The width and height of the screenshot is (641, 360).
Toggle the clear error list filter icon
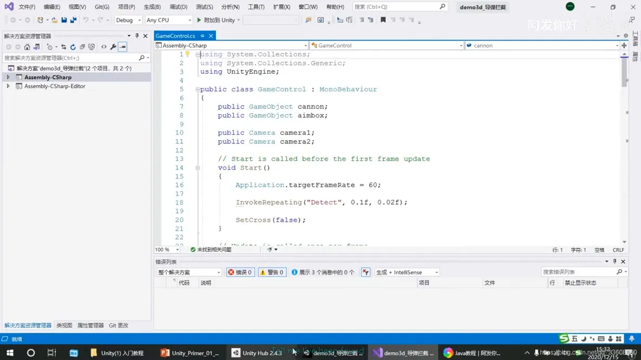click(x=365, y=272)
